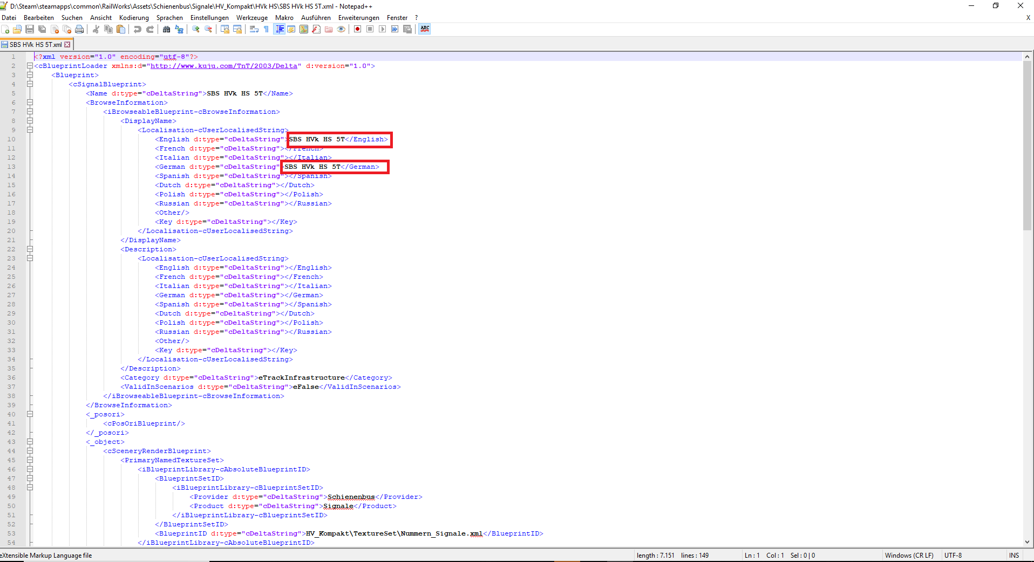Open the Kodierung menu

coord(134,18)
